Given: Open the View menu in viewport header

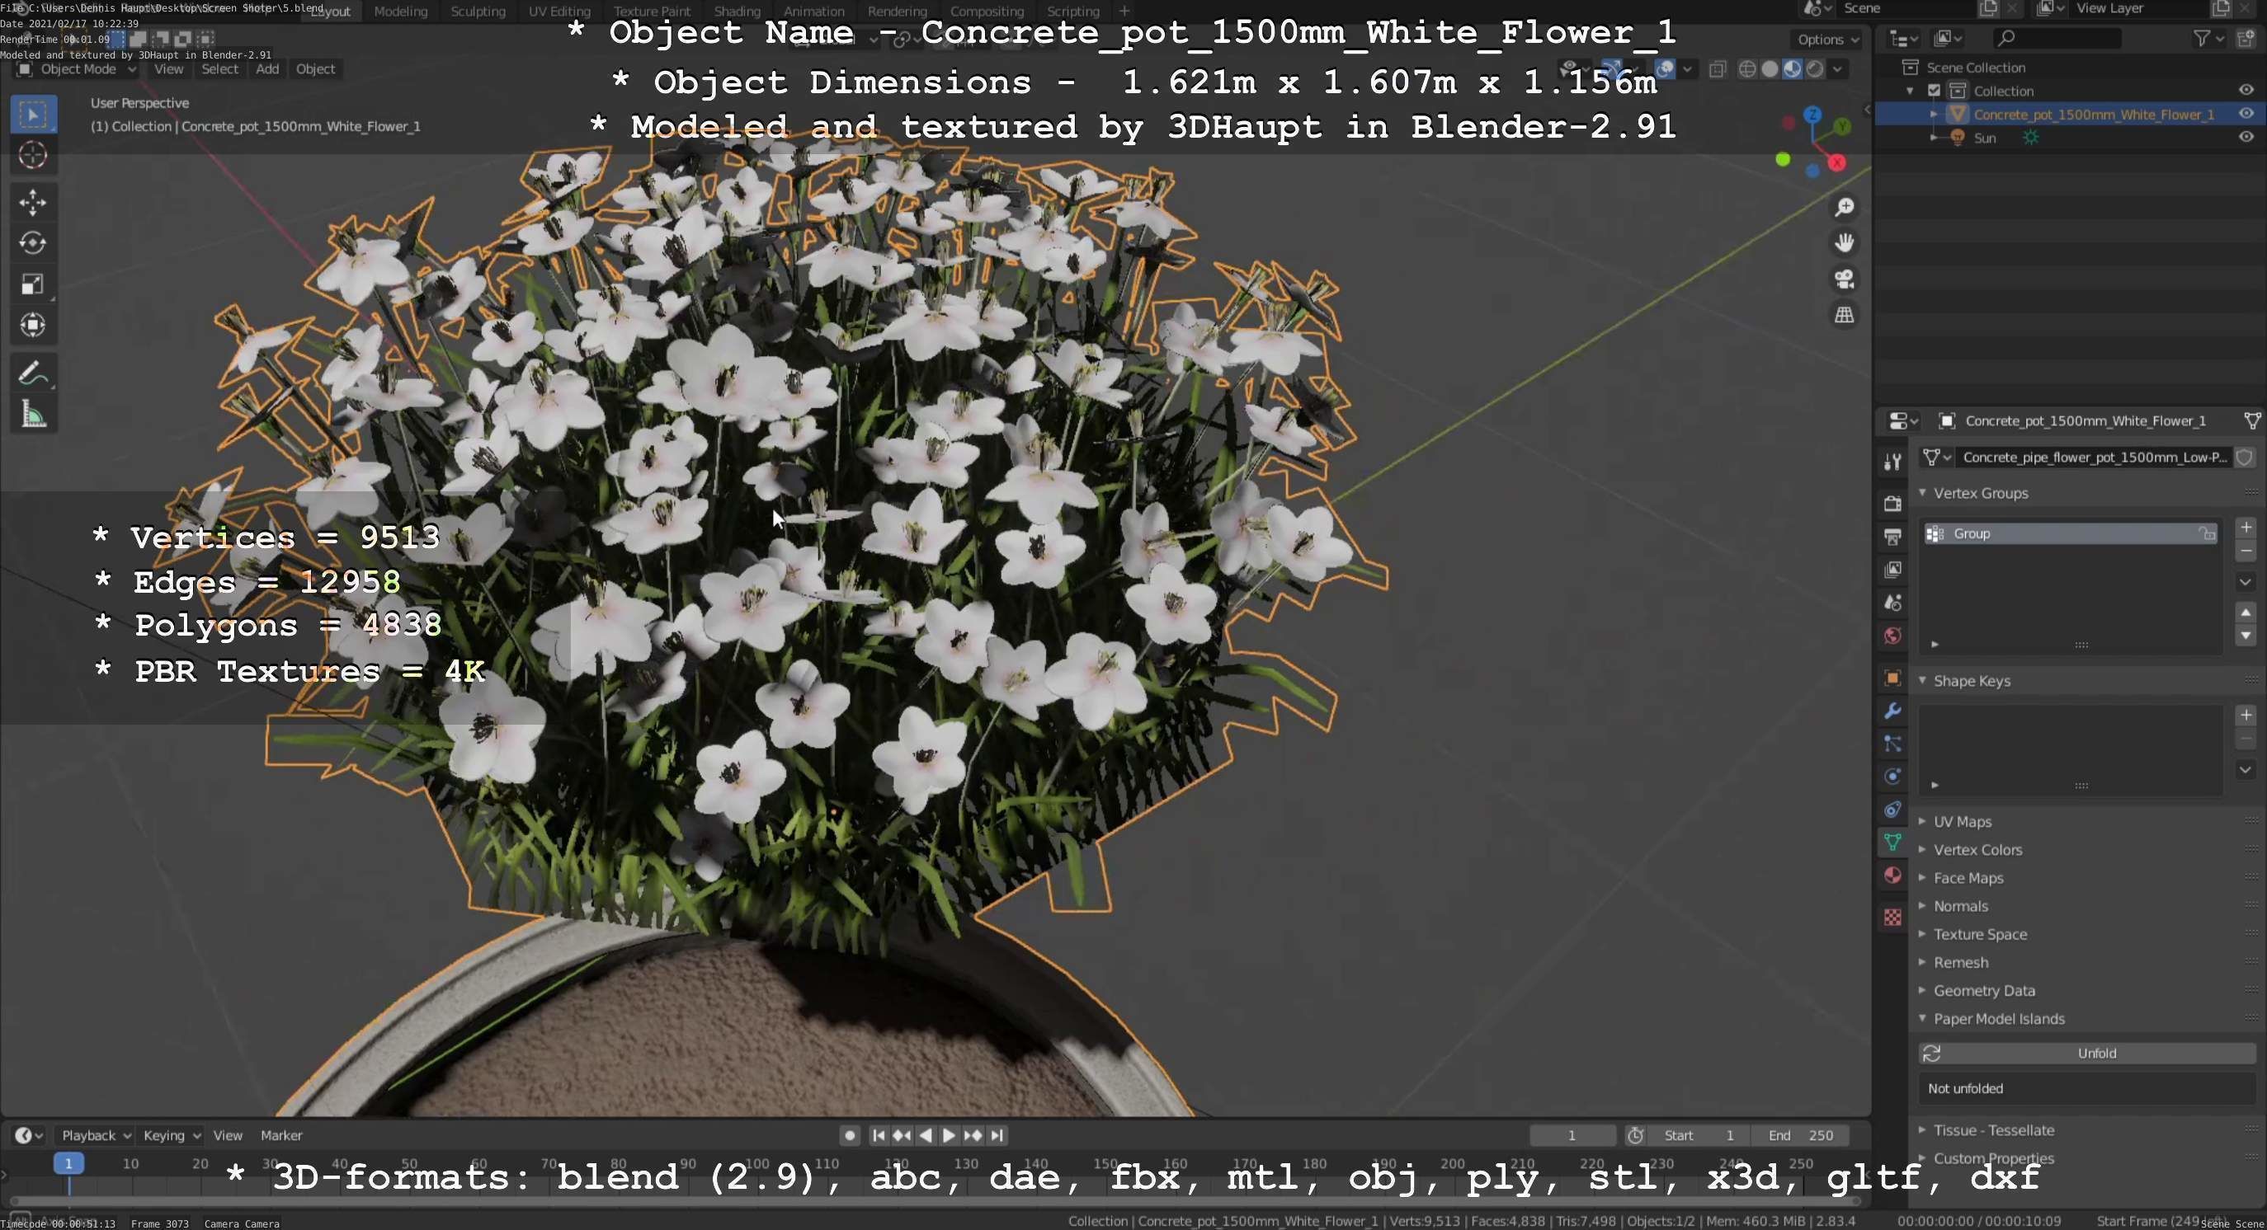Looking at the screenshot, I should 168,68.
